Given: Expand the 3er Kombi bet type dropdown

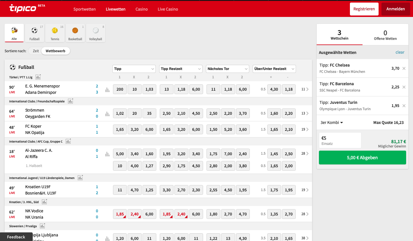Looking at the screenshot, I should click(332, 123).
